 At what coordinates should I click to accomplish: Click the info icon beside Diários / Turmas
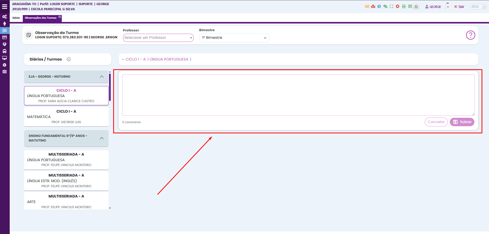coord(69,59)
